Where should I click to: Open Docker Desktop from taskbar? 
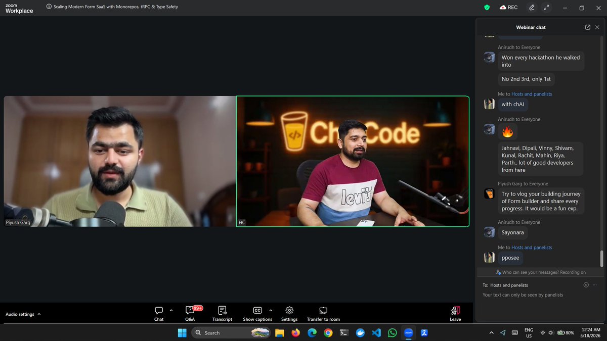pos(360,332)
